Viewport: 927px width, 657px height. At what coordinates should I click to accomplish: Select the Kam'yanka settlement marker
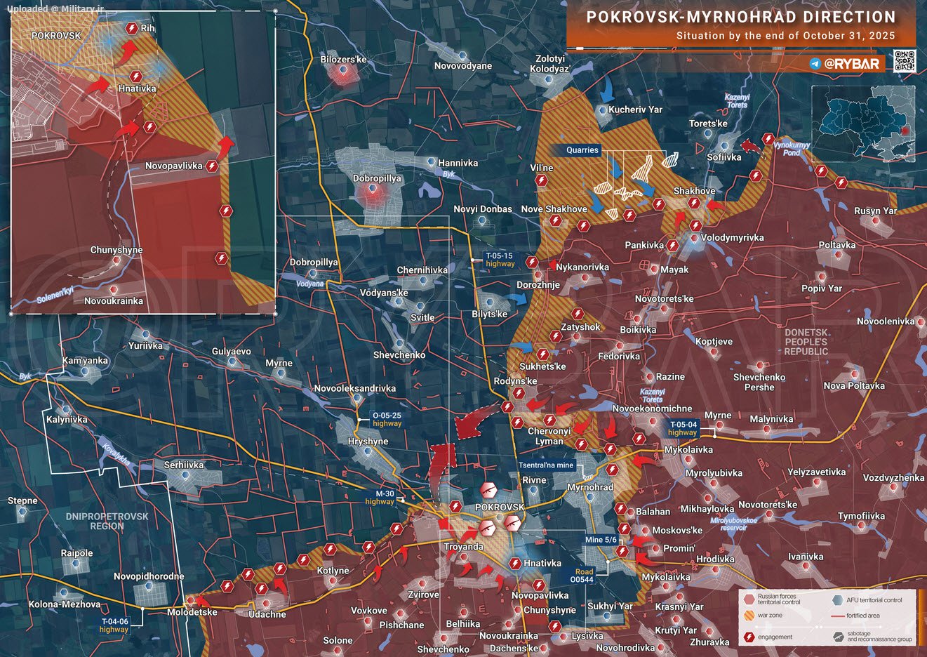tap(86, 373)
